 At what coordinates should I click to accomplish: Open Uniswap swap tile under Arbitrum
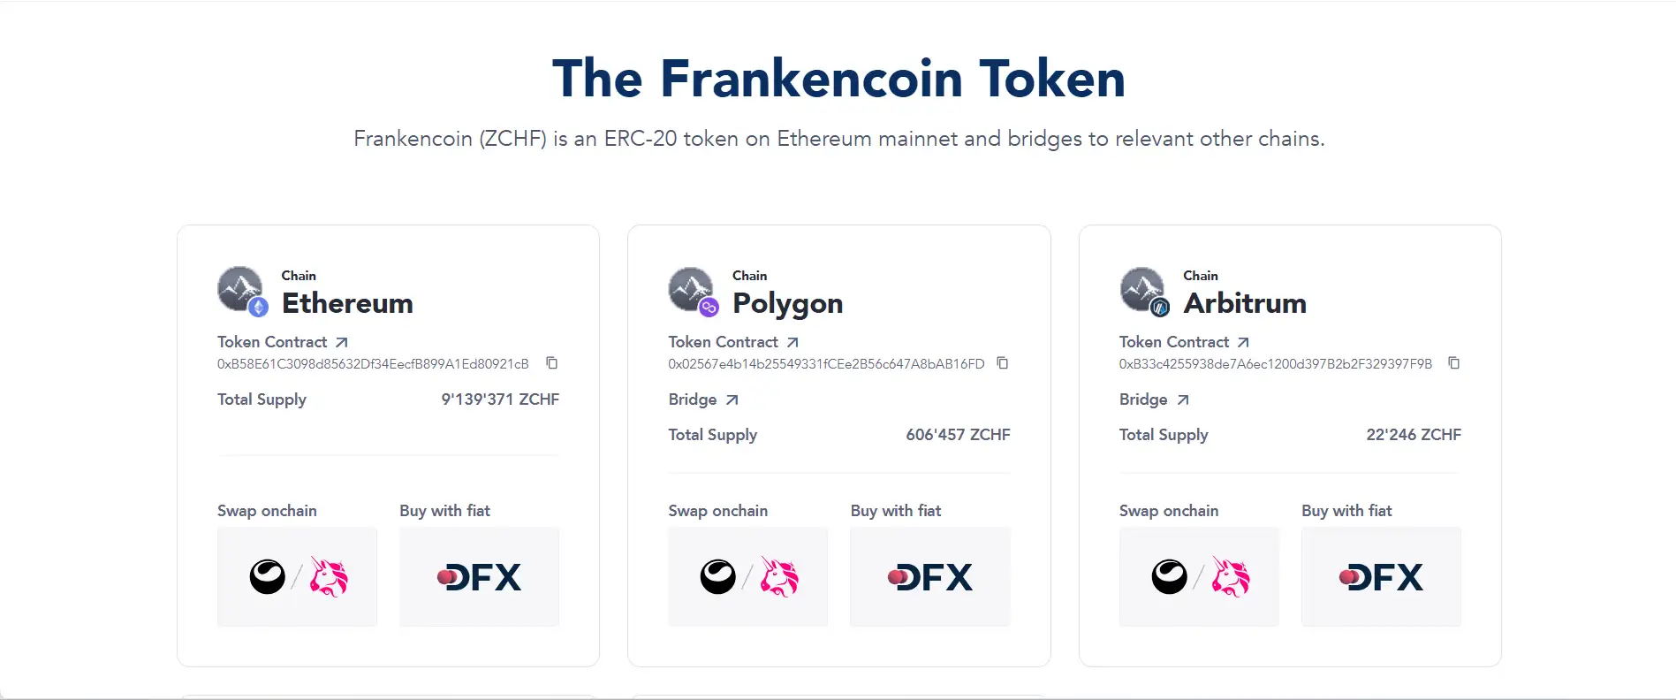(1199, 577)
